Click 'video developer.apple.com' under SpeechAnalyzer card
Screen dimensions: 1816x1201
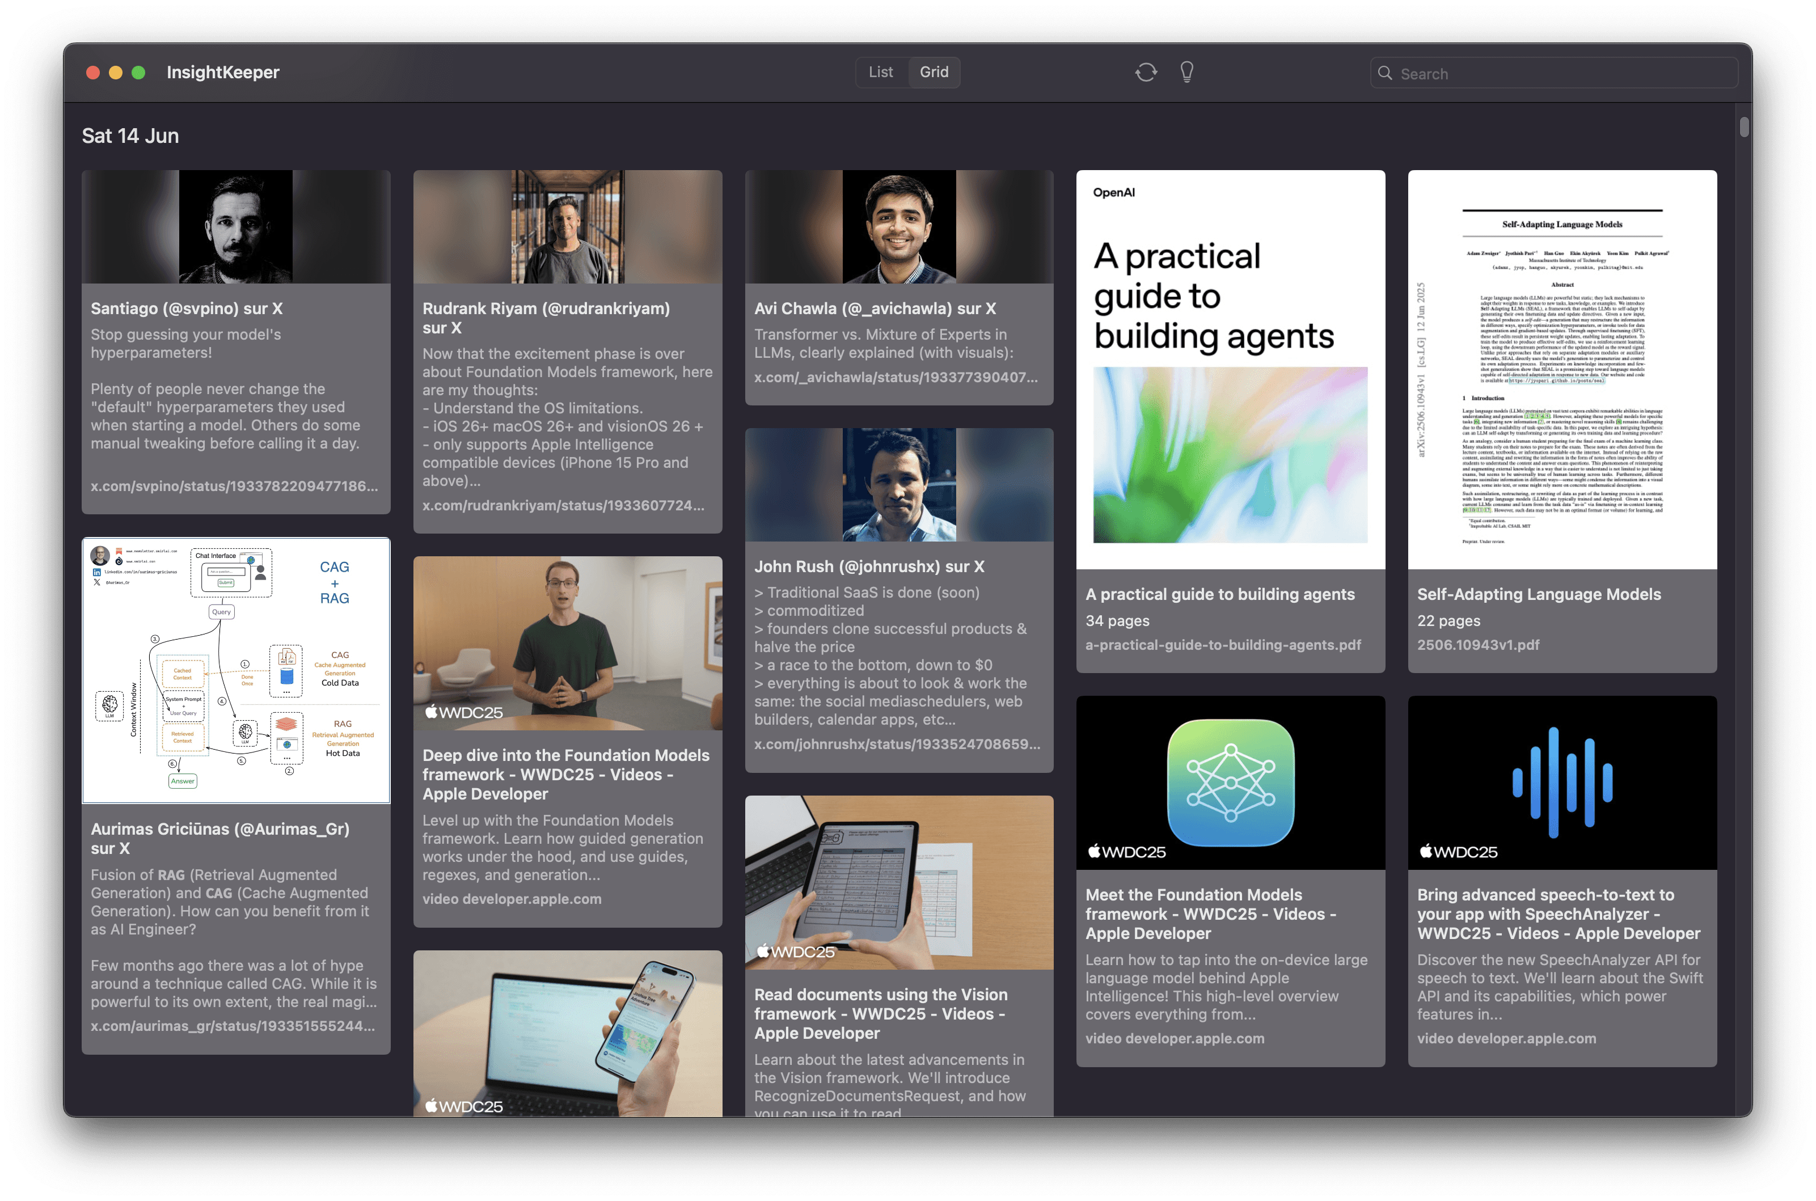pyautogui.click(x=1506, y=1039)
